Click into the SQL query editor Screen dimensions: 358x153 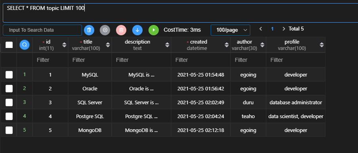tap(180, 13)
